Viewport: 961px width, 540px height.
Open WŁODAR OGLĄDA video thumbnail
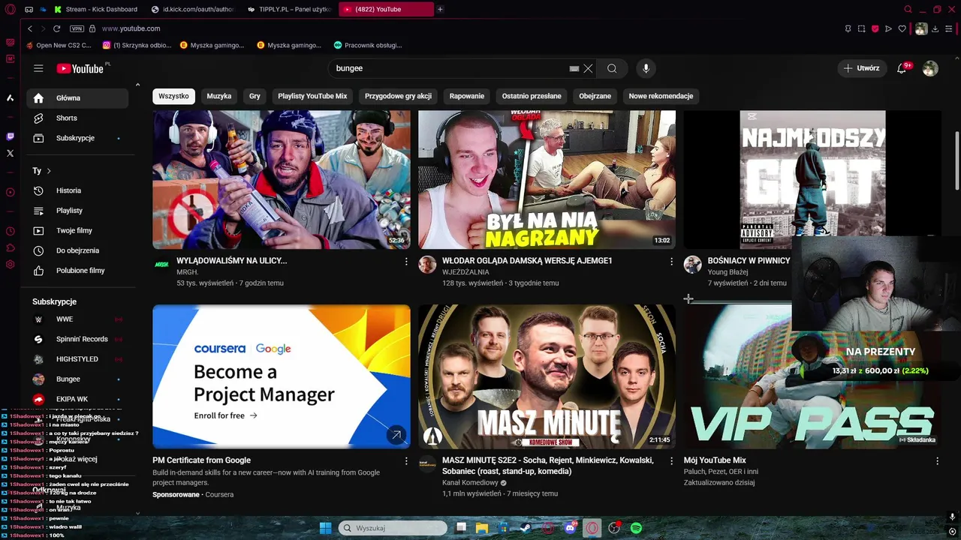[x=547, y=180]
